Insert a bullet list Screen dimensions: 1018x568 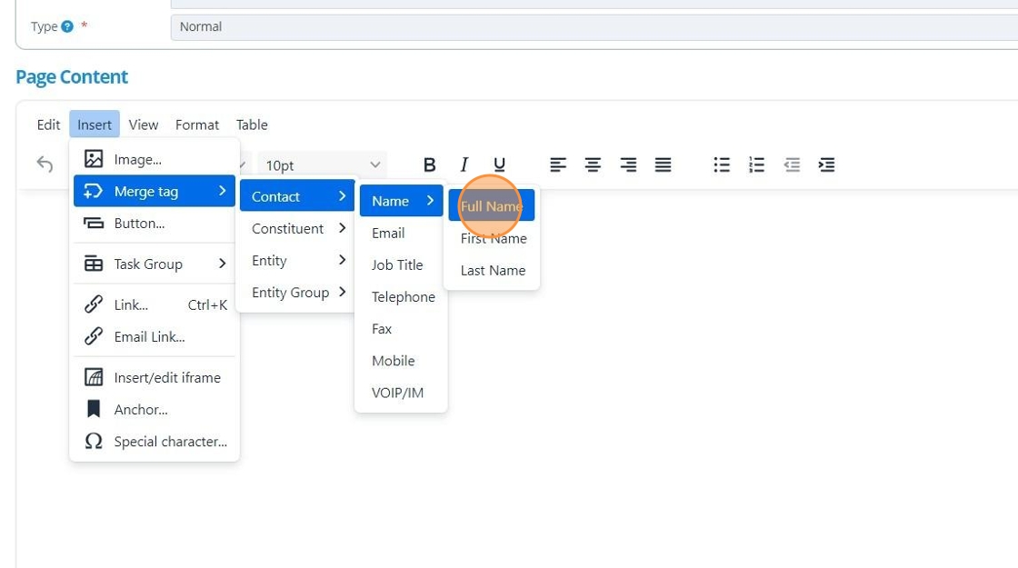722,164
